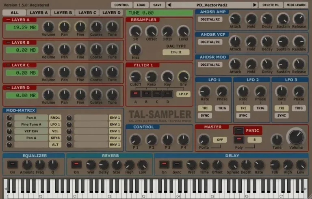Image resolution: width=312 pixels, height=199 pixels.
Task: Click the Layer D minus icon
Action: click(8, 88)
